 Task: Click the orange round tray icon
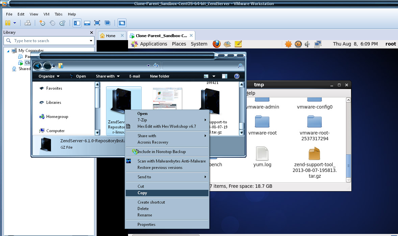tap(298, 44)
